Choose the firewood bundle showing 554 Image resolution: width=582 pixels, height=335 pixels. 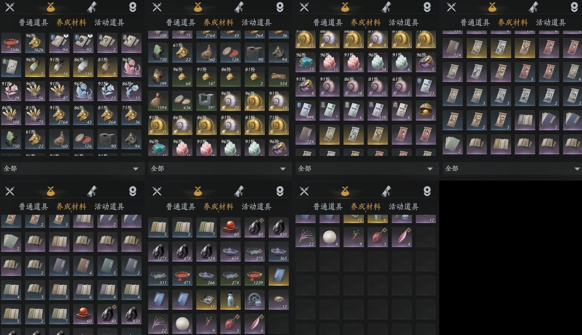[279, 77]
